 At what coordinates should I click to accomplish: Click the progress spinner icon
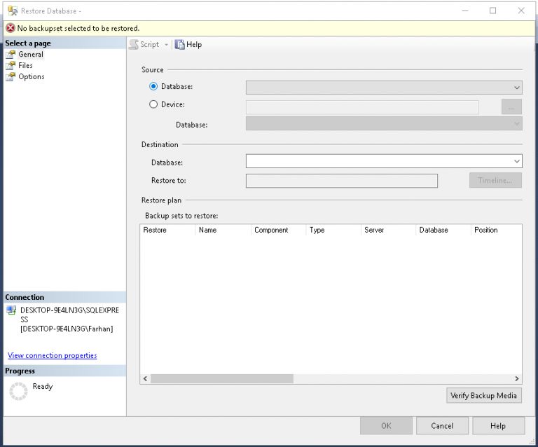coord(18,392)
